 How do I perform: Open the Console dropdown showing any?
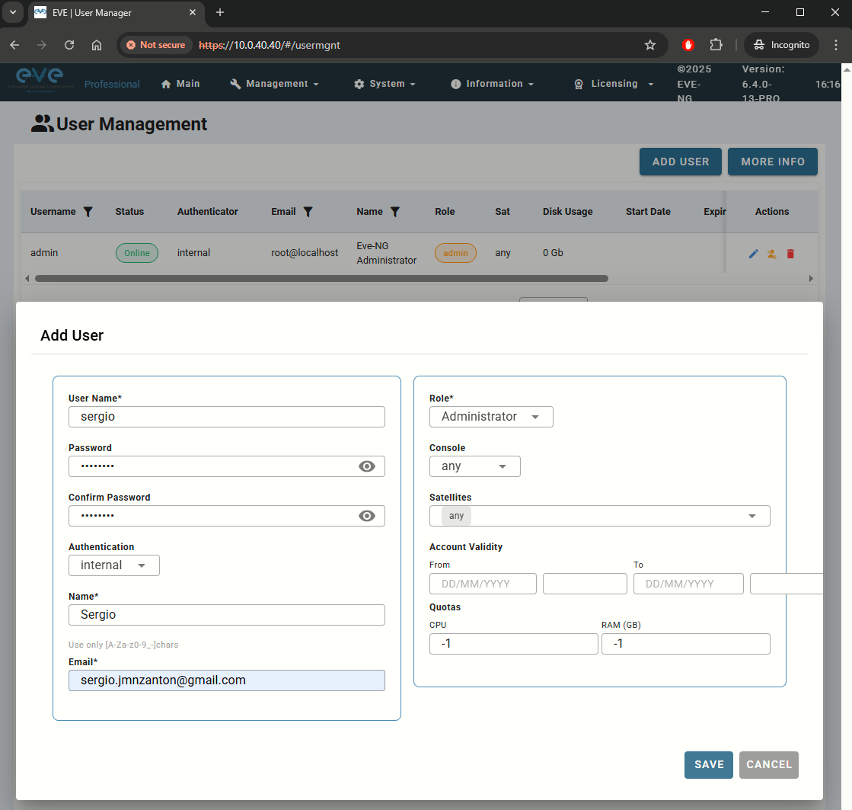475,466
